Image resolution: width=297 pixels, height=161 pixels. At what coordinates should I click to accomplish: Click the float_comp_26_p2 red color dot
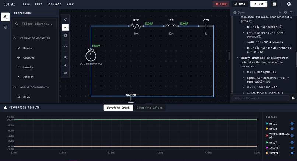pyautogui.click(x=267, y=136)
